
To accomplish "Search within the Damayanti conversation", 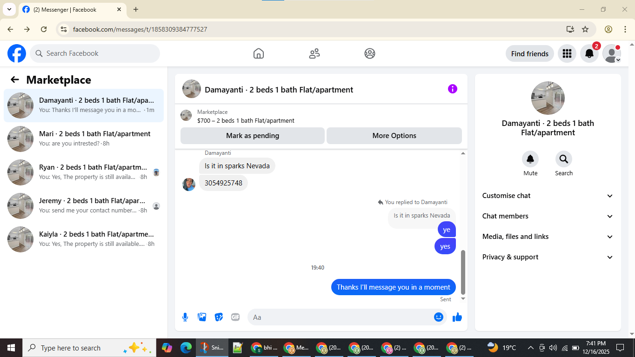I will [564, 159].
